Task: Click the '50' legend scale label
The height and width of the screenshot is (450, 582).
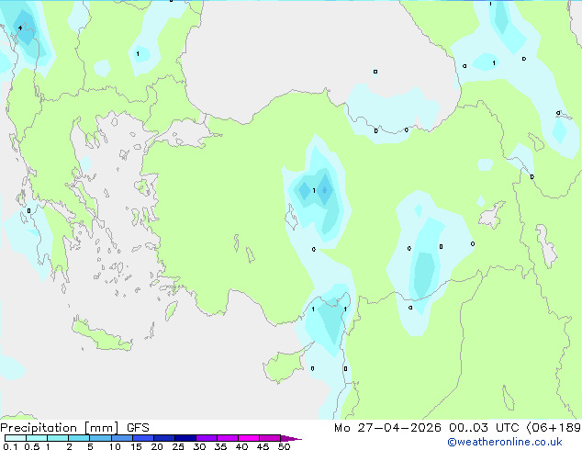Action: click(284, 446)
